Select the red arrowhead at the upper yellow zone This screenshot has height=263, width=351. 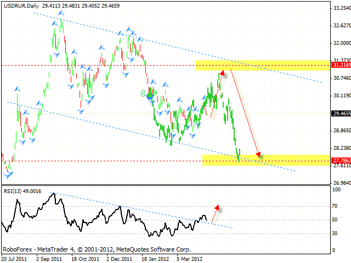click(x=222, y=72)
